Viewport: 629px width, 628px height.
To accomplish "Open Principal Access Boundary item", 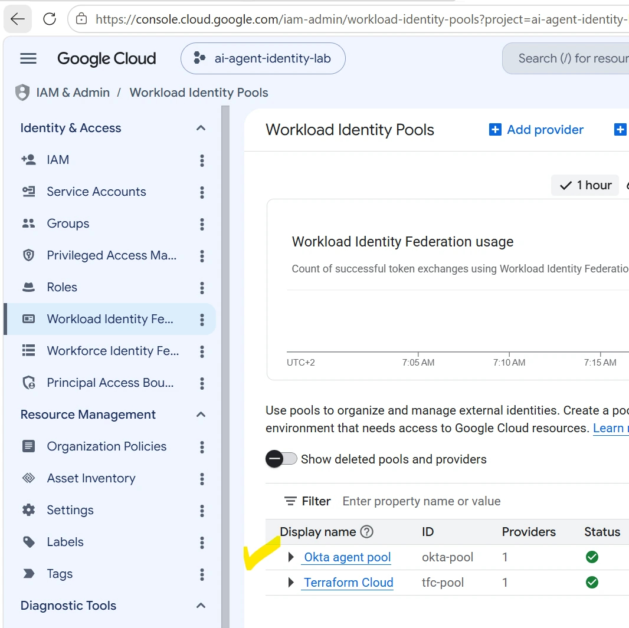I will [110, 383].
